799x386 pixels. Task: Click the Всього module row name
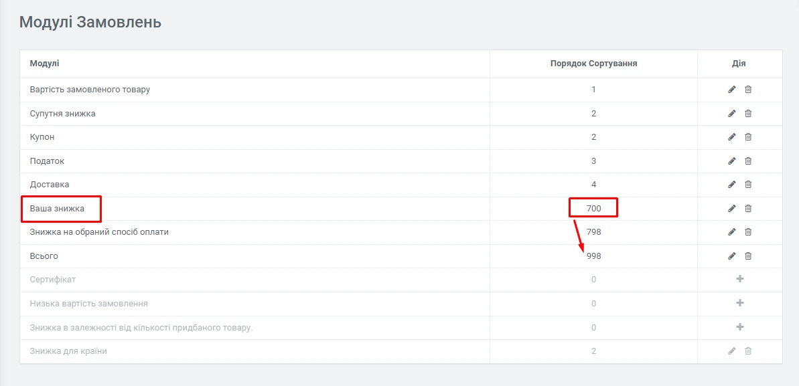44,256
